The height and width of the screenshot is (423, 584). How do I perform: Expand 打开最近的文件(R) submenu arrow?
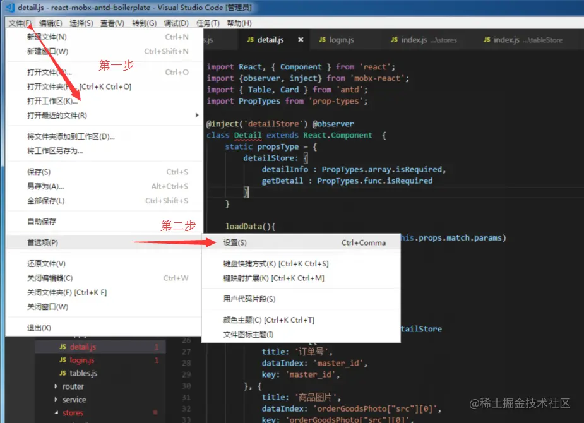(x=197, y=115)
